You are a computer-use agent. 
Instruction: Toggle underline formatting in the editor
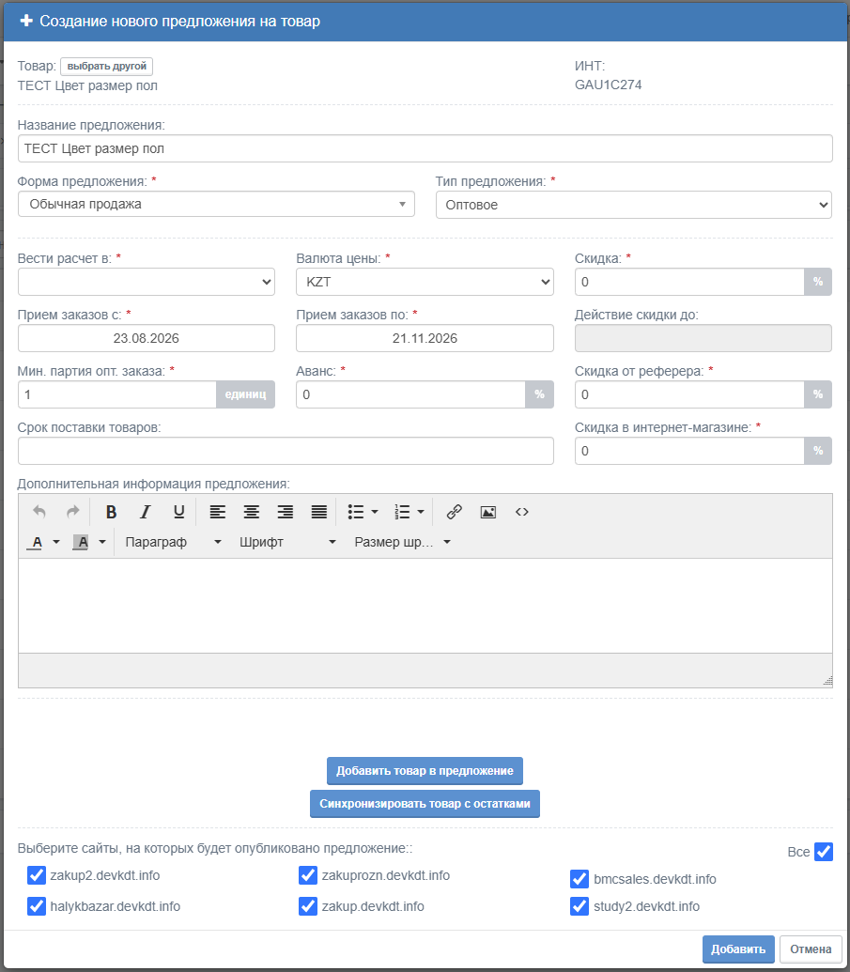click(178, 512)
